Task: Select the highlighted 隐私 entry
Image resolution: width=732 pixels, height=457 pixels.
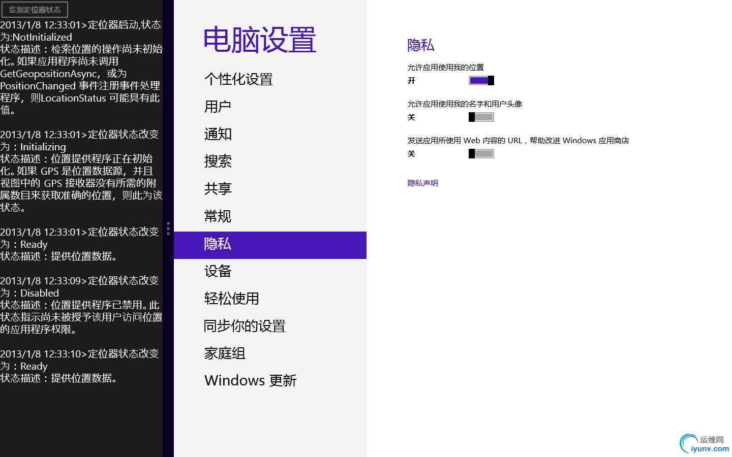Action: [218, 245]
